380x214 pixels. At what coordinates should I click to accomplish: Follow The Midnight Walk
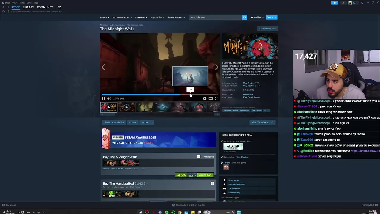(x=133, y=122)
